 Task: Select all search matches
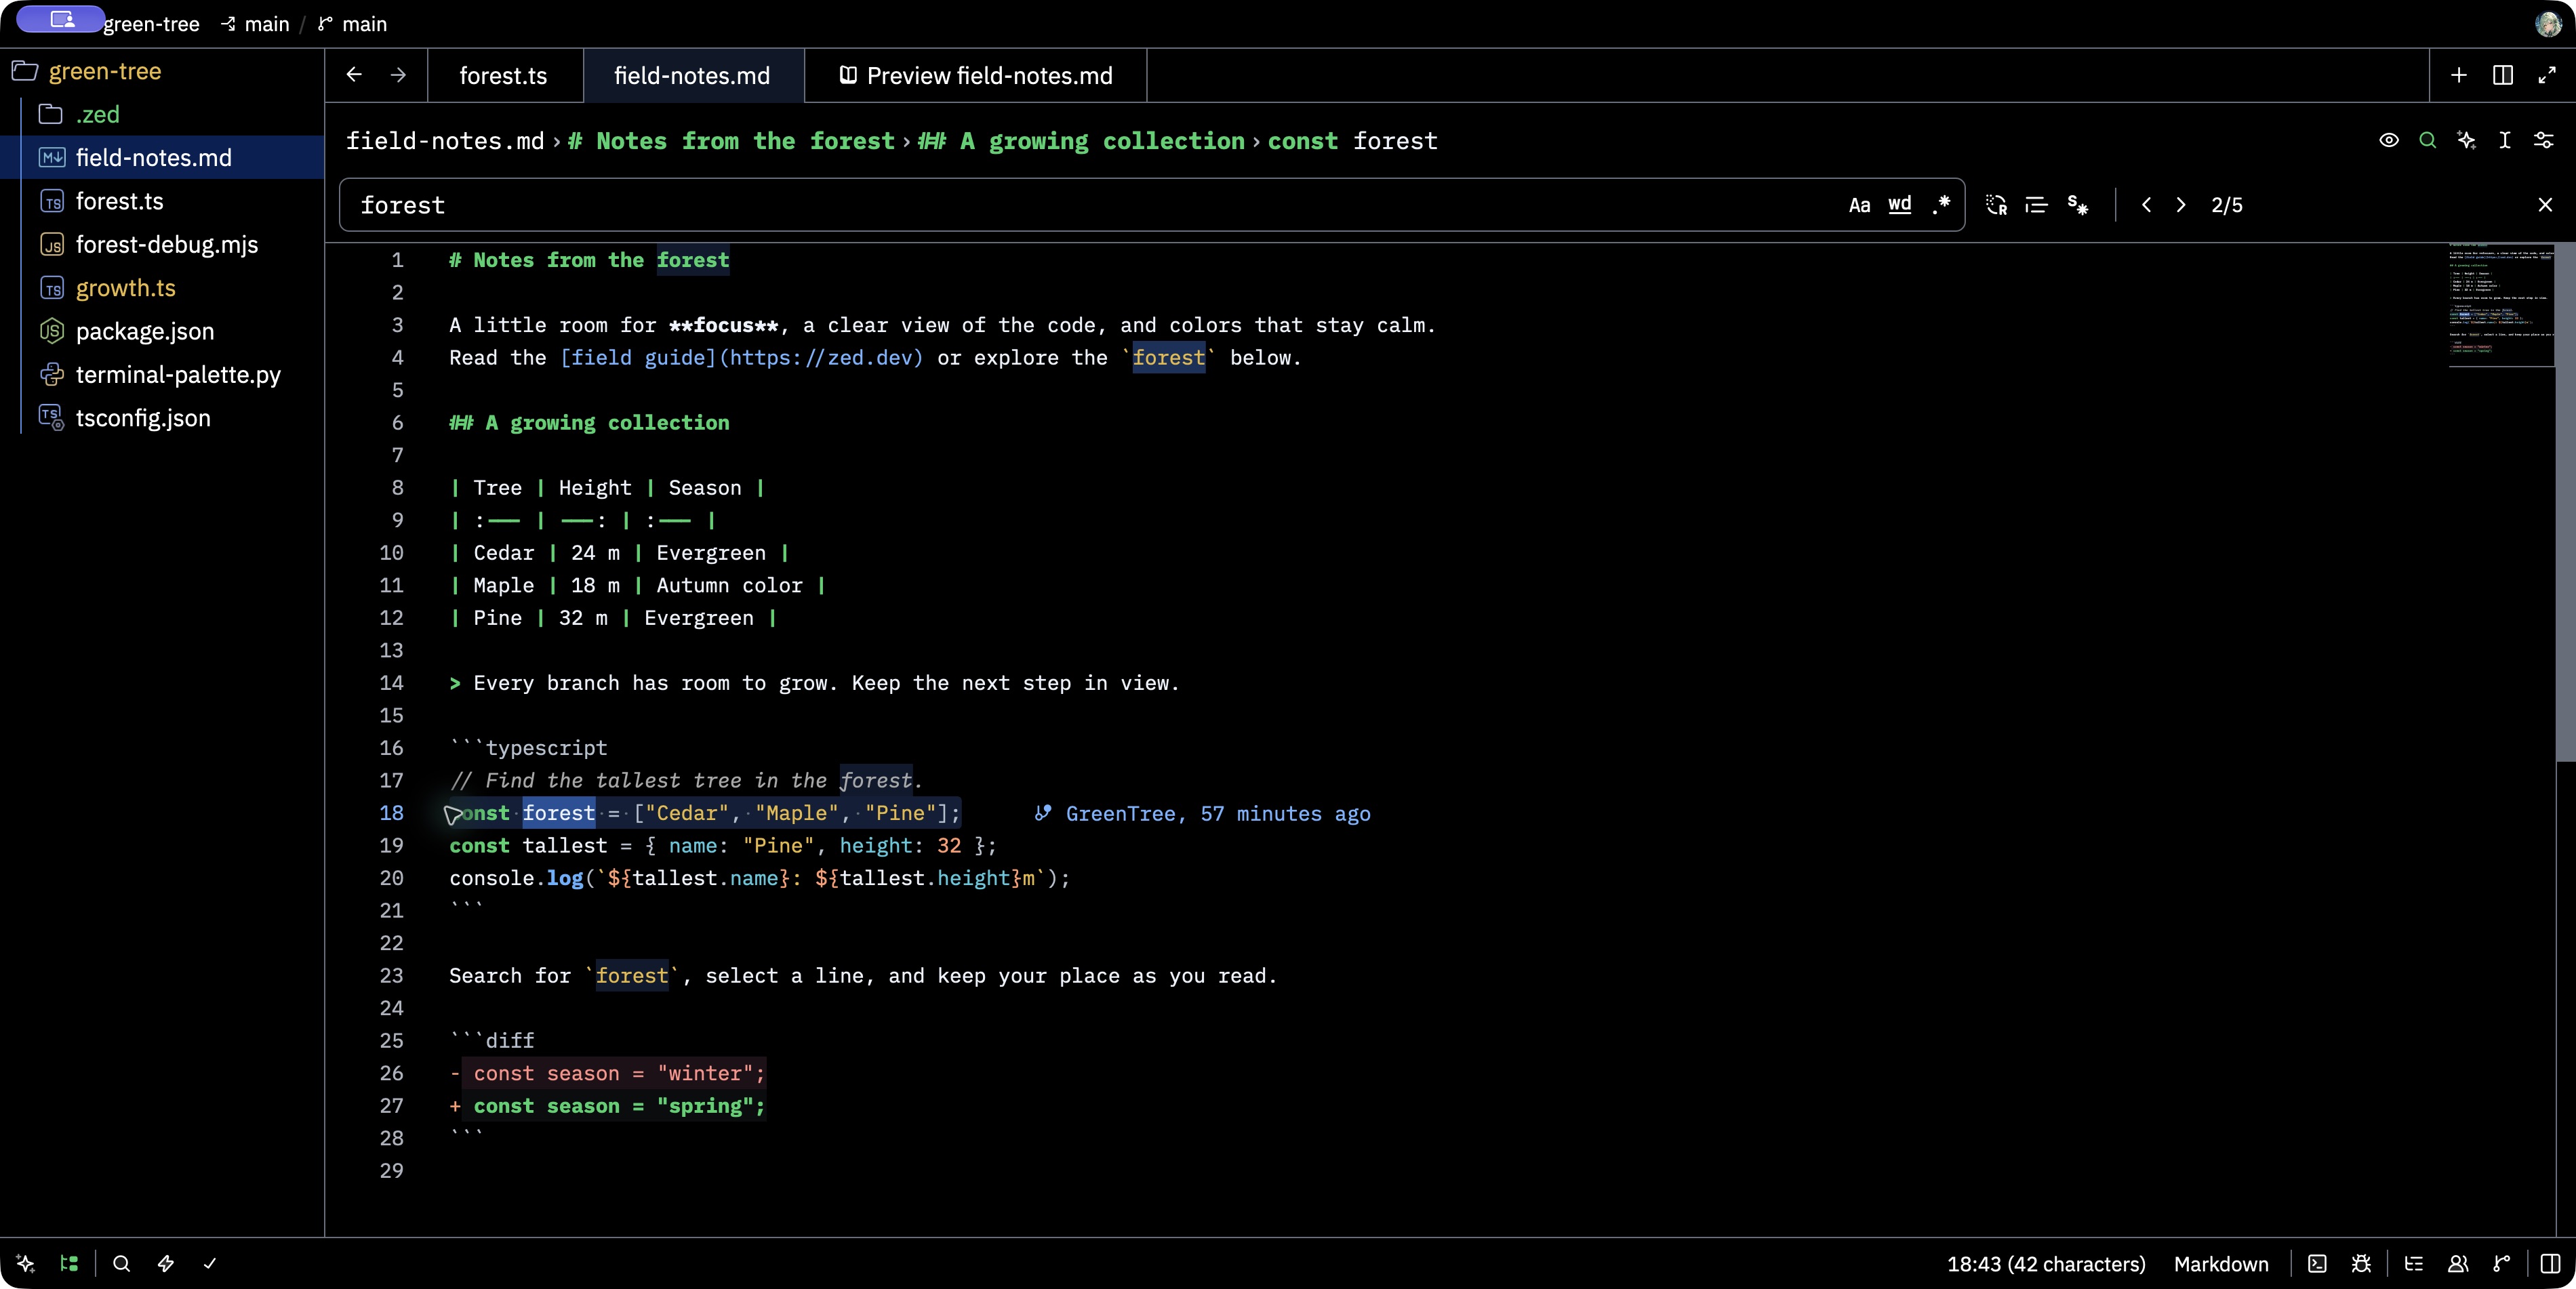(x=2077, y=205)
